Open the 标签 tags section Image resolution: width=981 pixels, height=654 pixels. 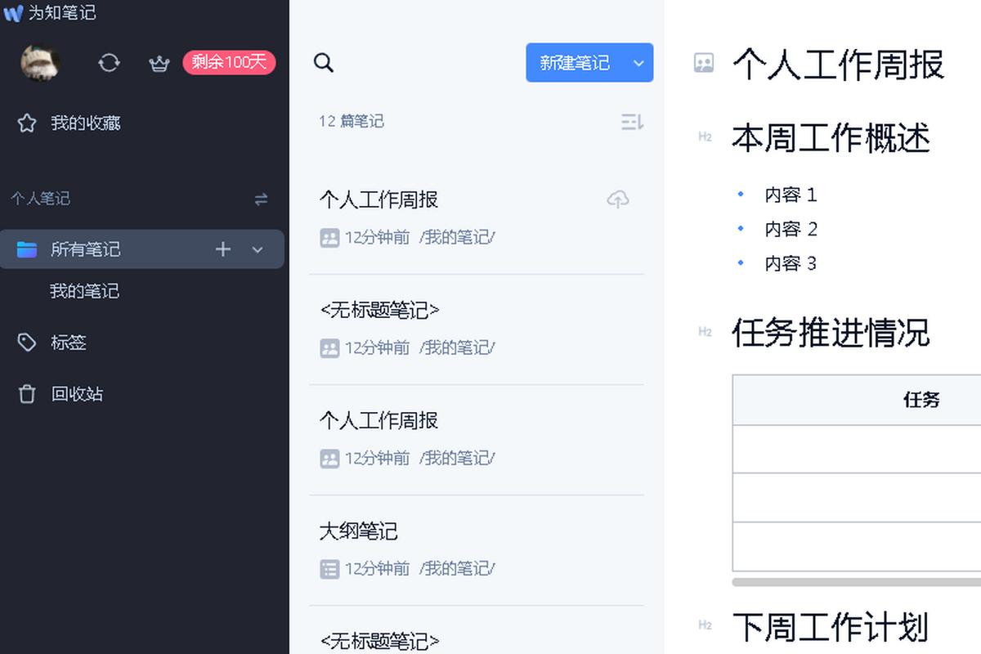point(69,343)
